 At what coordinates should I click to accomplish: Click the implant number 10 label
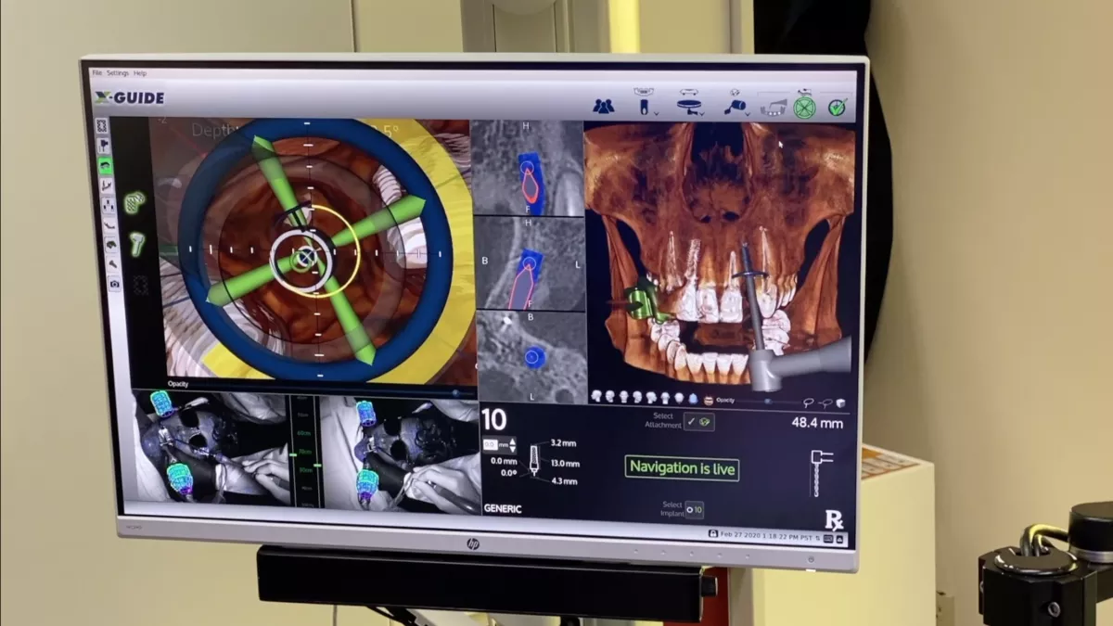click(494, 420)
